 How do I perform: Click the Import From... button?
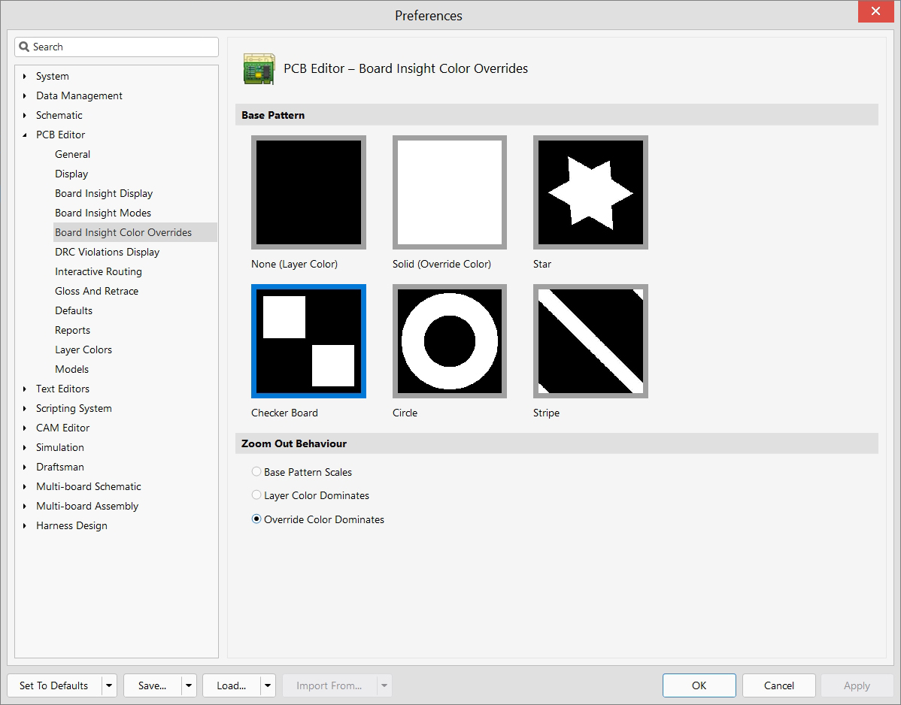pos(329,685)
